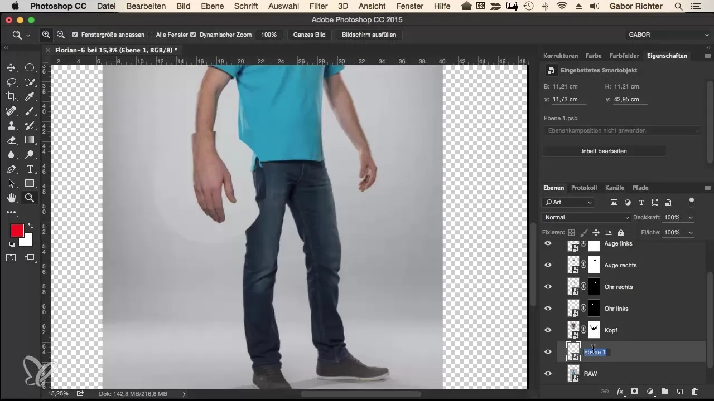Open the blend mode Normal dropdown
Screen dimensions: 714x401
click(586, 217)
